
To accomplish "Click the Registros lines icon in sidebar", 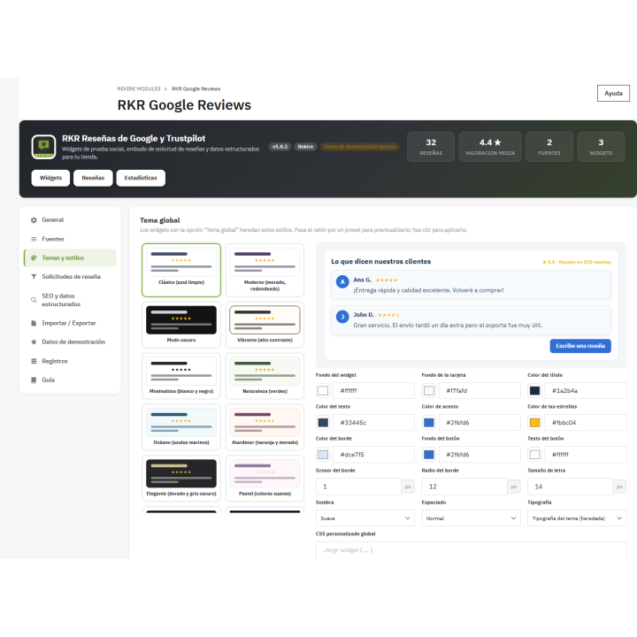I will click(34, 361).
